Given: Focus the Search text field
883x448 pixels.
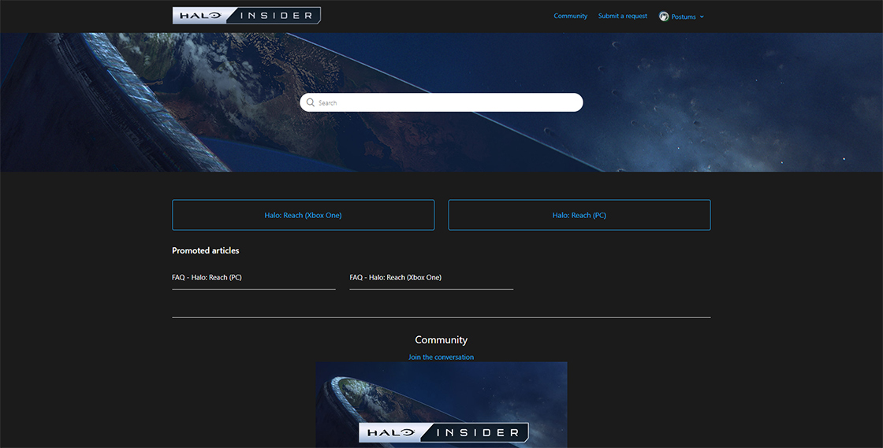Looking at the screenshot, I should [445, 102].
